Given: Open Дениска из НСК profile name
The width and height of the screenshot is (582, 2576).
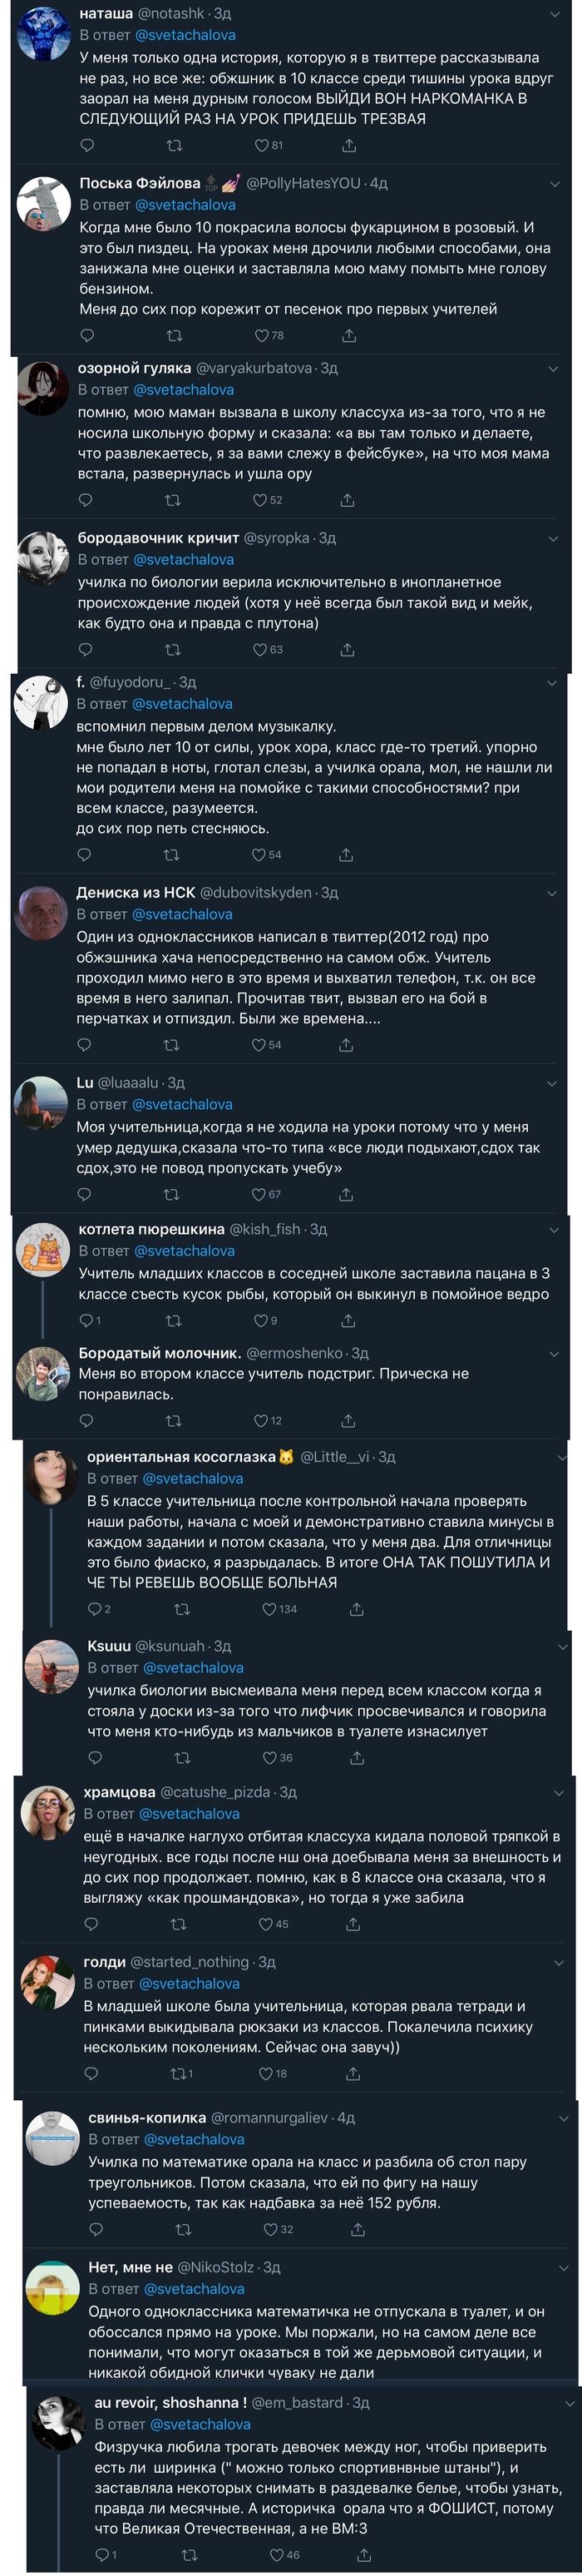Looking at the screenshot, I should coord(136,893).
